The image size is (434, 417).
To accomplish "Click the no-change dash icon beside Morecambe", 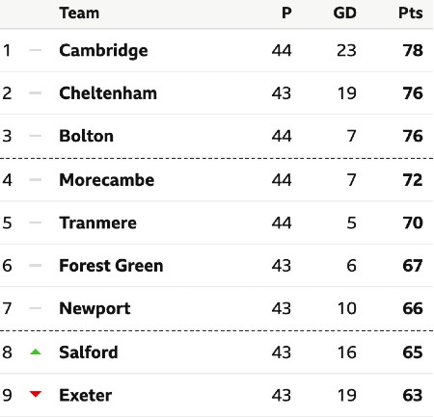I will pos(36,180).
